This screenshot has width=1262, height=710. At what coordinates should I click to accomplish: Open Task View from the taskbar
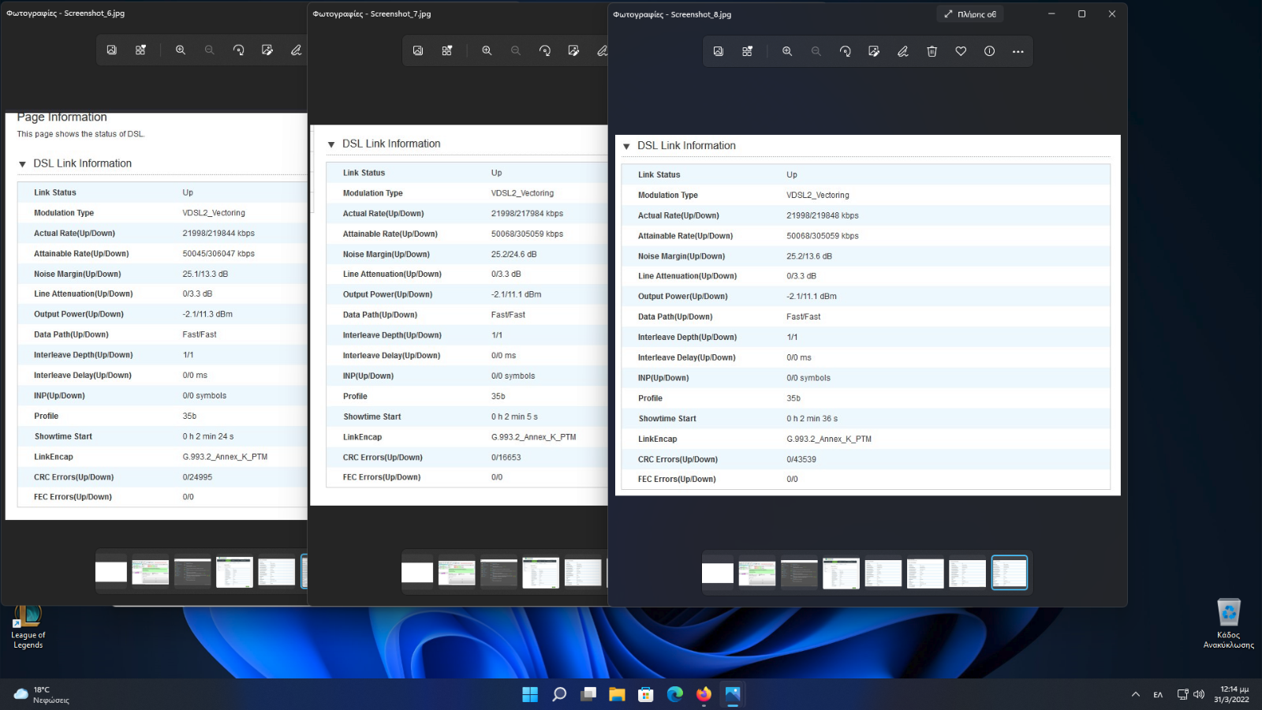click(588, 694)
